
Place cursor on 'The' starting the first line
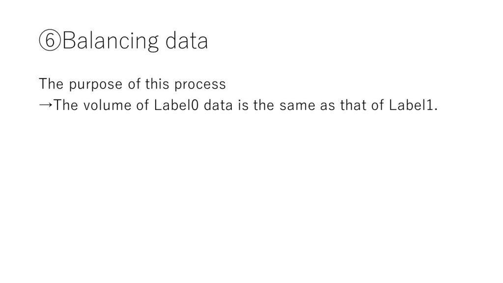[x=51, y=84]
